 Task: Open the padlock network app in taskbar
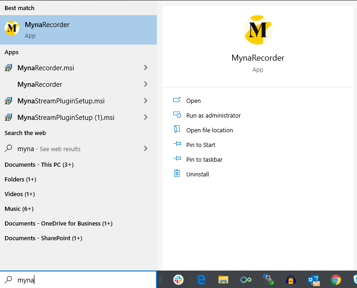tap(268, 280)
